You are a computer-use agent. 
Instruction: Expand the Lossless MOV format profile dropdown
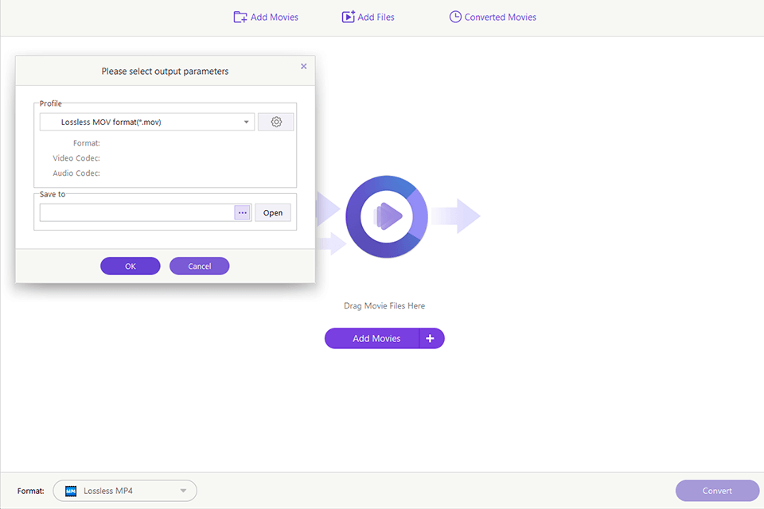146,122
